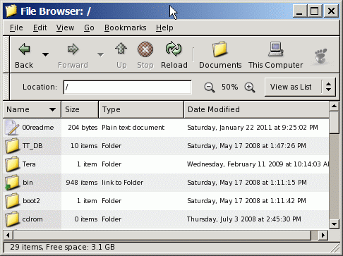
Task: Click the GNOME foot throbber icon
Action: pos(321,56)
